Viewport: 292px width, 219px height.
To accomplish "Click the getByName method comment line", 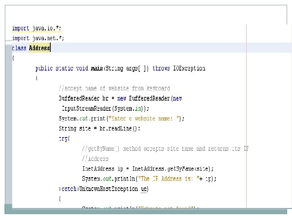I will click(165, 148).
